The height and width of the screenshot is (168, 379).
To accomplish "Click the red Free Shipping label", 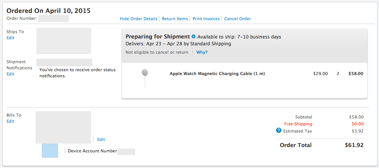I will click(298, 124).
